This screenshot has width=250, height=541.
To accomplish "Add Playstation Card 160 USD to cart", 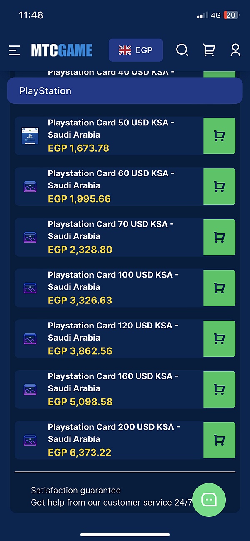I will pyautogui.click(x=219, y=389).
